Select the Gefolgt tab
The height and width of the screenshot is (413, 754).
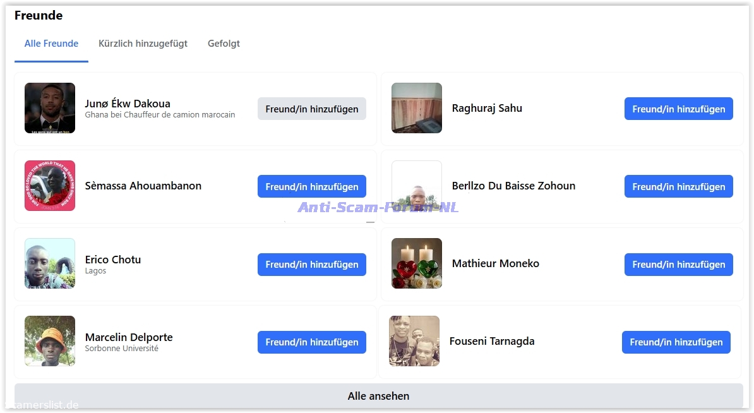(x=224, y=44)
